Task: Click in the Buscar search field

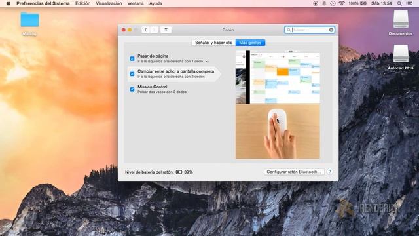Action: tap(310, 29)
